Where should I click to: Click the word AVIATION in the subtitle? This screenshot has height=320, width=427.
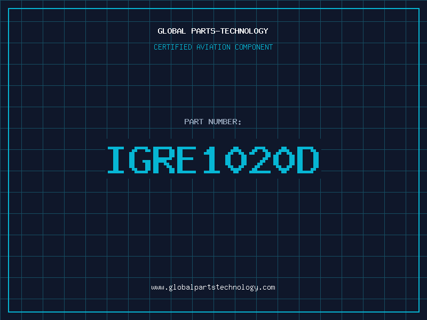(x=213, y=47)
